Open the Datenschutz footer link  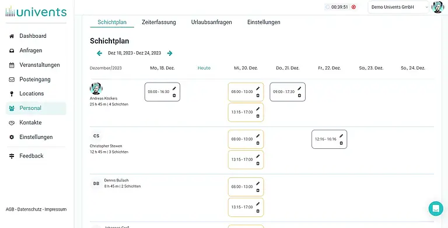click(29, 209)
